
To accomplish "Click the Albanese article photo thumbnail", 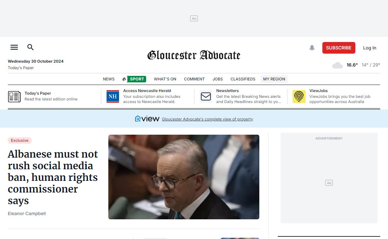I will pyautogui.click(x=184, y=177).
